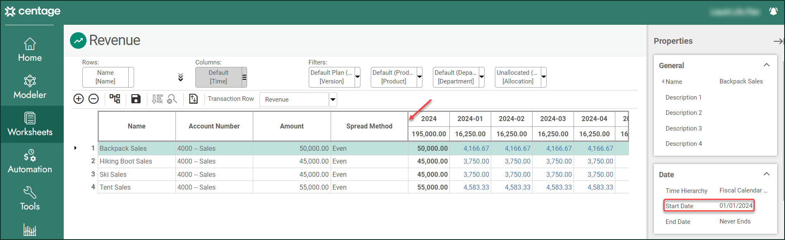The image size is (785, 240).
Task: Open the notifications bell
Action: (x=773, y=11)
